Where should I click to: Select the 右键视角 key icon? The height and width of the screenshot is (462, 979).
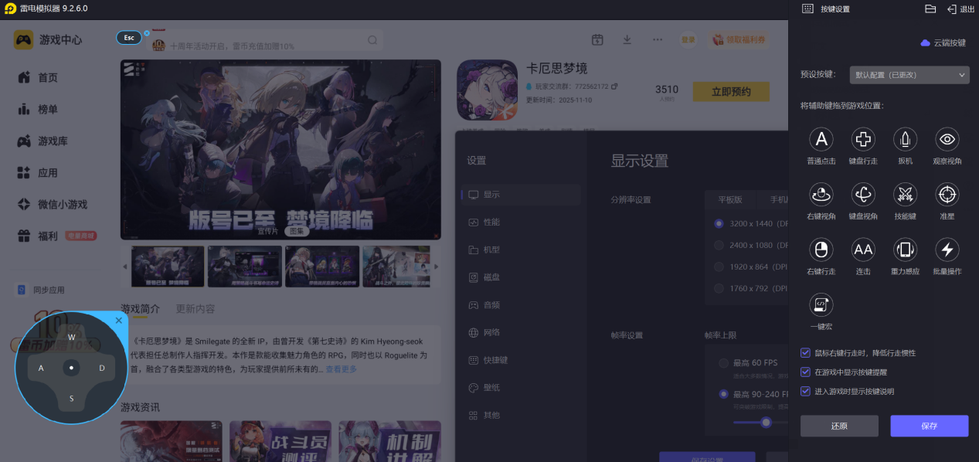821,194
